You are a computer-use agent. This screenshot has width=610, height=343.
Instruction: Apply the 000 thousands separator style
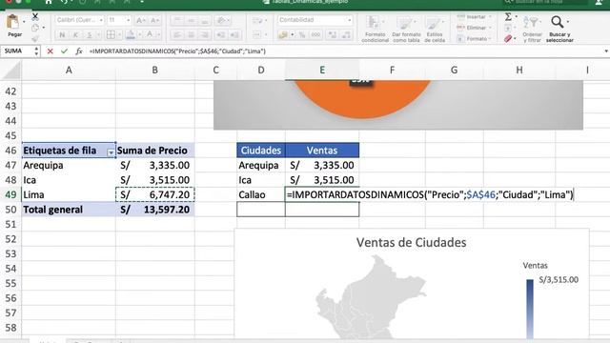click(x=315, y=35)
